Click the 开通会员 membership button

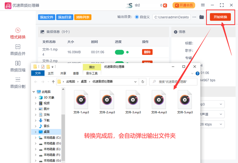[184, 5]
